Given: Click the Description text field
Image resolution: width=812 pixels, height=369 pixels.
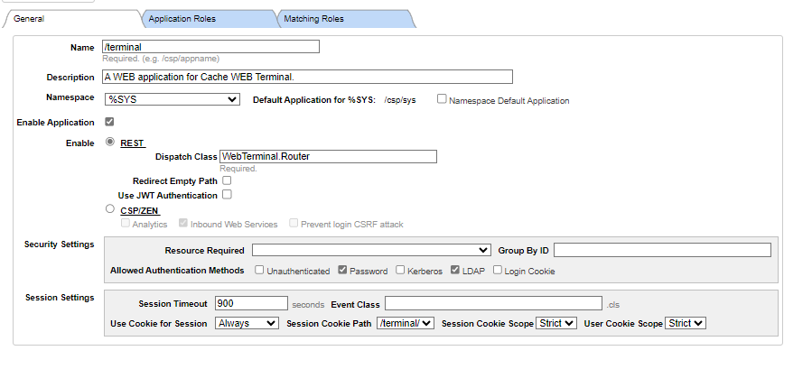Looking at the screenshot, I should coord(307,77).
